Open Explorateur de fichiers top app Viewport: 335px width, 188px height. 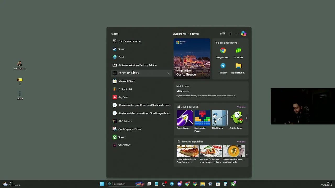coord(238,68)
